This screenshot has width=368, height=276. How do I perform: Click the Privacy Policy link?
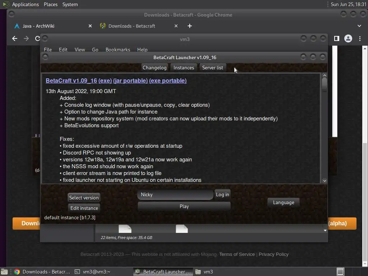coord(273,254)
